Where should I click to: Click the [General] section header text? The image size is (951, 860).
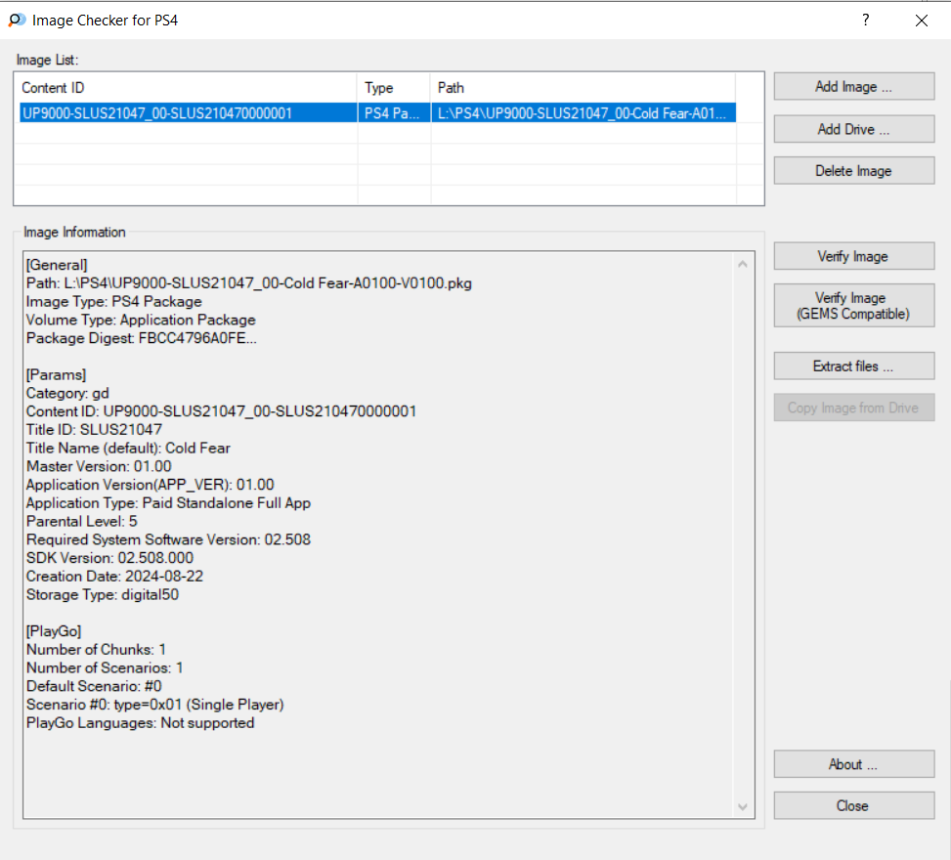(57, 265)
